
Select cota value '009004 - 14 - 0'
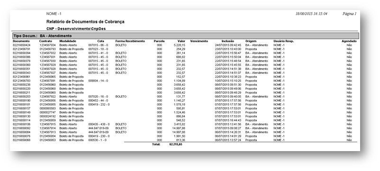coord(98,81)
